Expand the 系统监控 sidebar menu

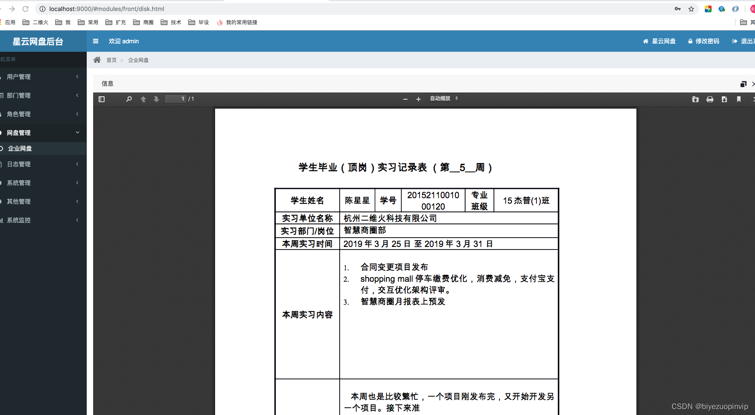click(43, 220)
